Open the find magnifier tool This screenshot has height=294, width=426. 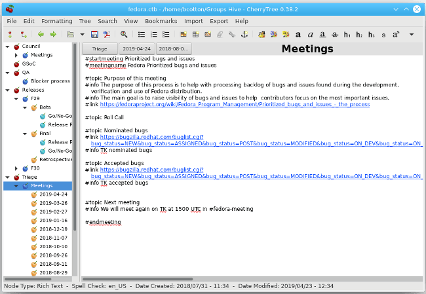pos(125,34)
